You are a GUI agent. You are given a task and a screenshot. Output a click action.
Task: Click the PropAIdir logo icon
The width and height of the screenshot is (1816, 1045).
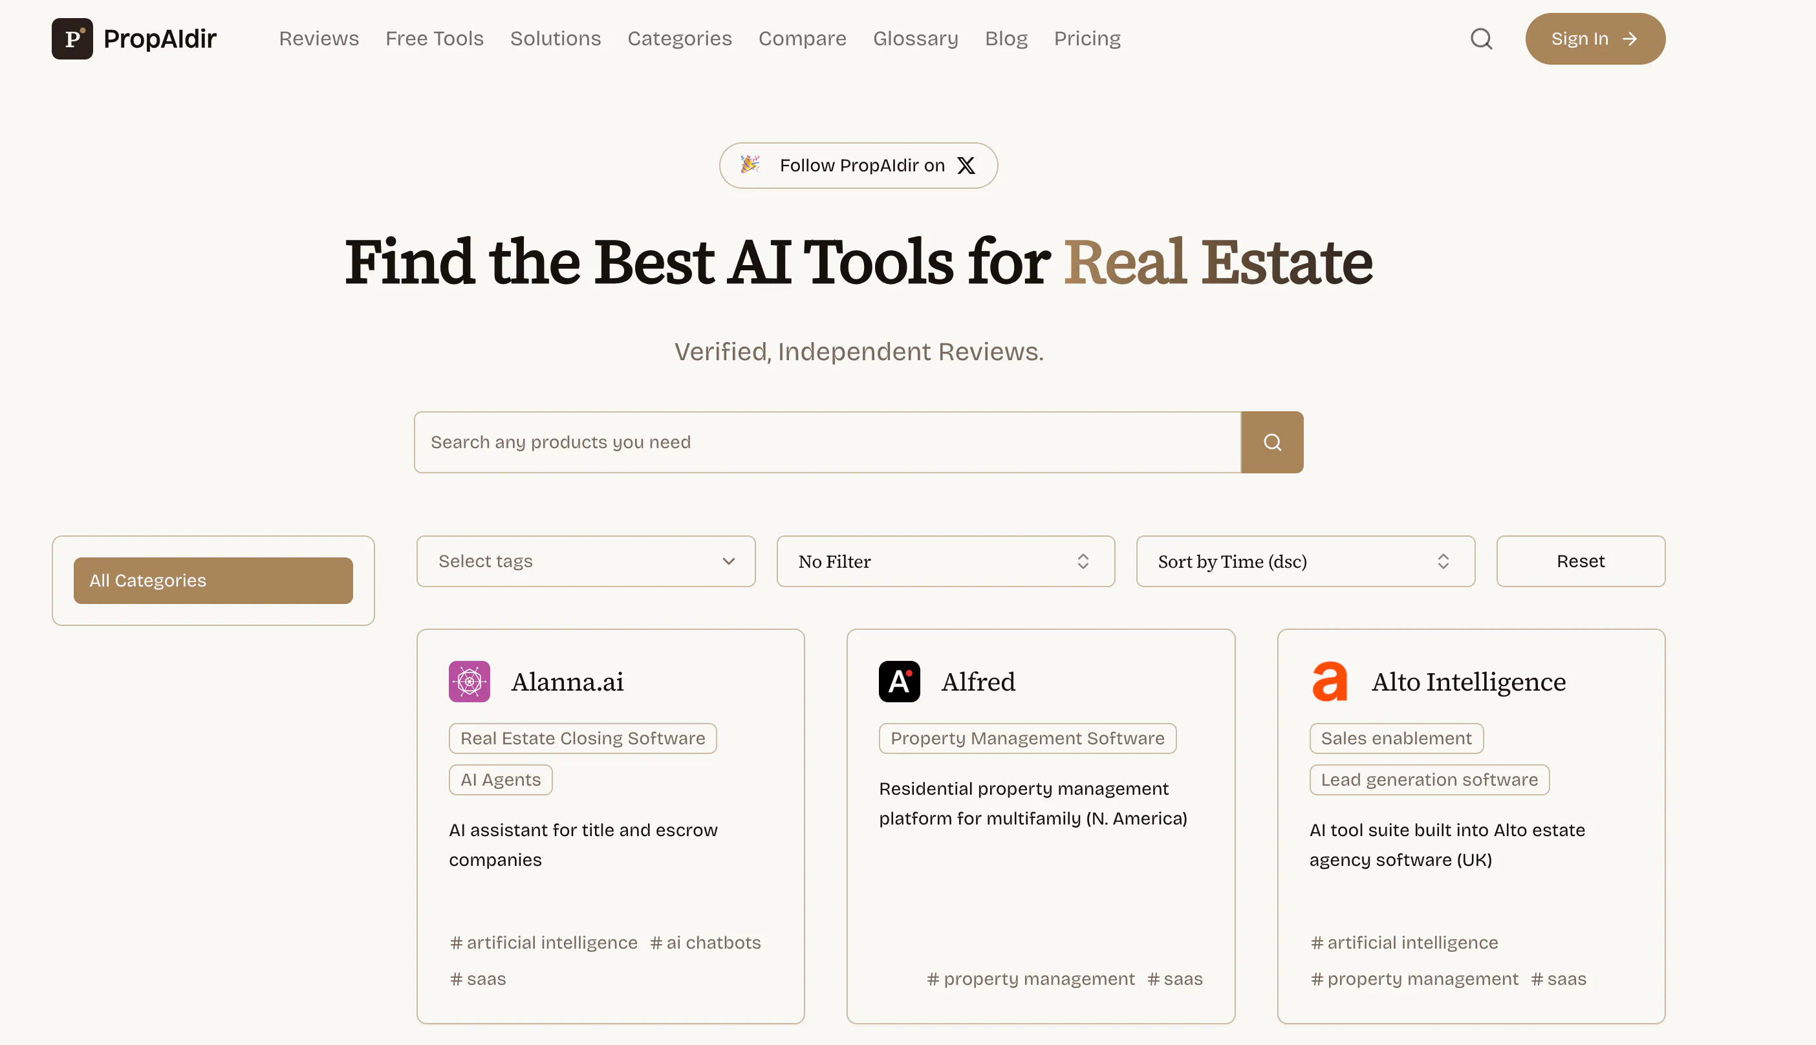click(72, 39)
